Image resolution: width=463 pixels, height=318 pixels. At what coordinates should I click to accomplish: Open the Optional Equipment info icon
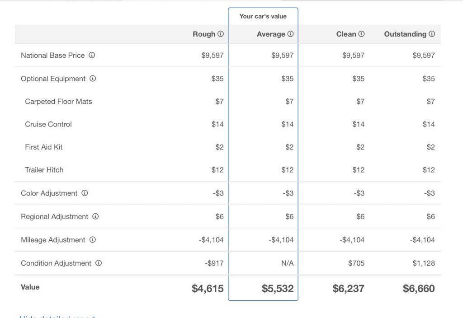(93, 79)
